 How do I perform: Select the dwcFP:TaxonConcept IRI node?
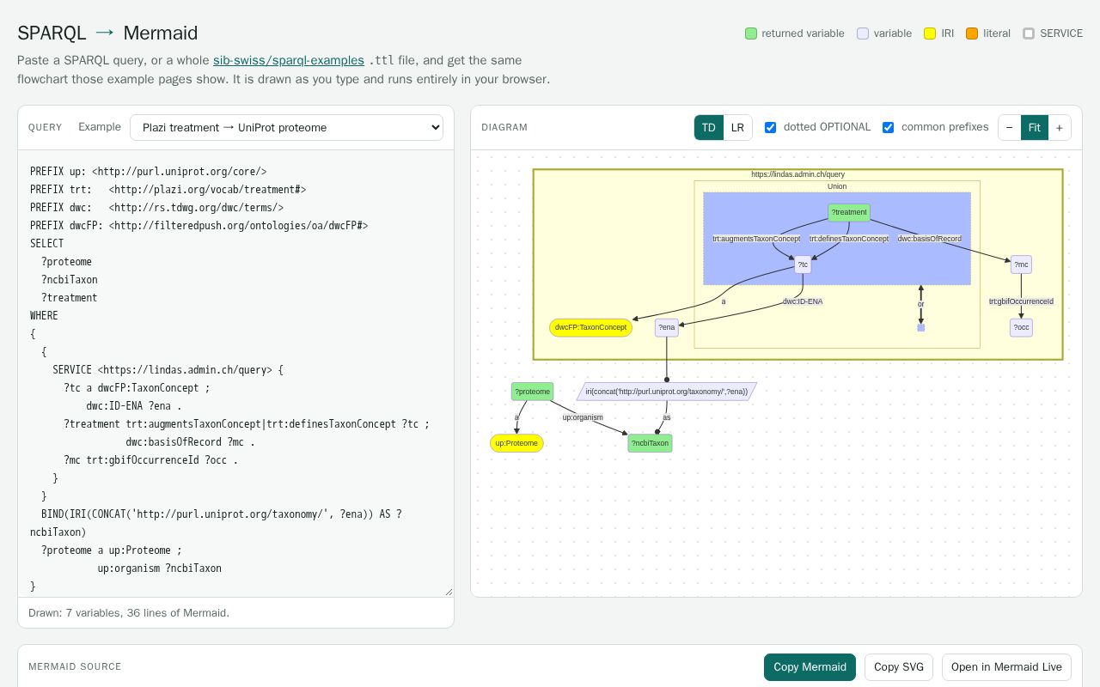(x=590, y=327)
